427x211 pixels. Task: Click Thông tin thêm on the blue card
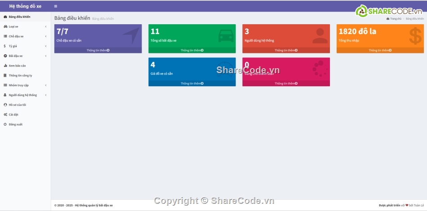pos(192,84)
